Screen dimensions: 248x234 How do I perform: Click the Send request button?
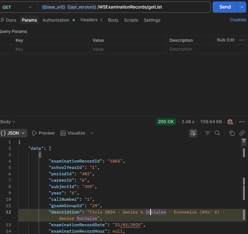pyautogui.click(x=225, y=7)
